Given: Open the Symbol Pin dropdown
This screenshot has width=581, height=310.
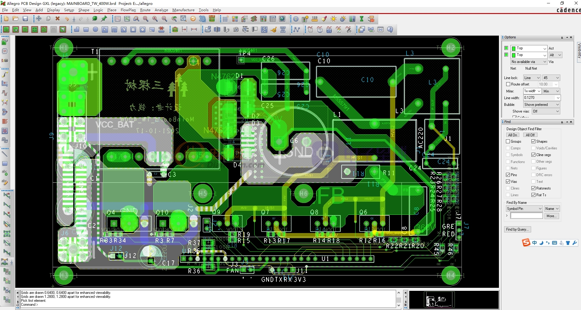Looking at the screenshot, I should coord(524,209).
